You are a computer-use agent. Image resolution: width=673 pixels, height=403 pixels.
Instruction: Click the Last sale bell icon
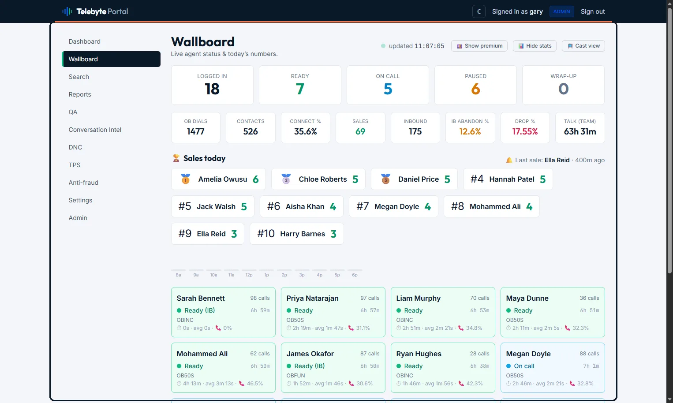509,160
